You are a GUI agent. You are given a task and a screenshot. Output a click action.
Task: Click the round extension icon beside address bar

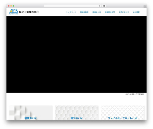(x=104, y=6)
